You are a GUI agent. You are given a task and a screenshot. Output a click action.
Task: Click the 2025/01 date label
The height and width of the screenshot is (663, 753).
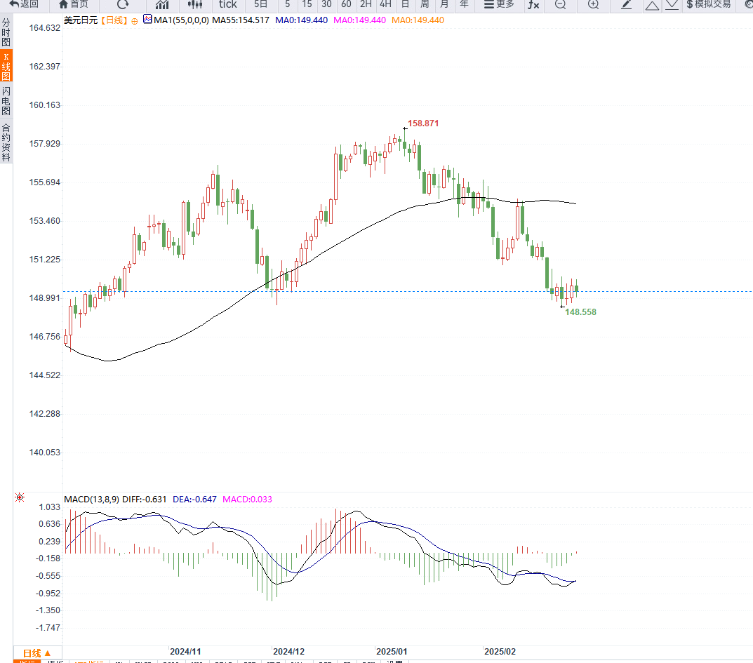click(x=392, y=652)
